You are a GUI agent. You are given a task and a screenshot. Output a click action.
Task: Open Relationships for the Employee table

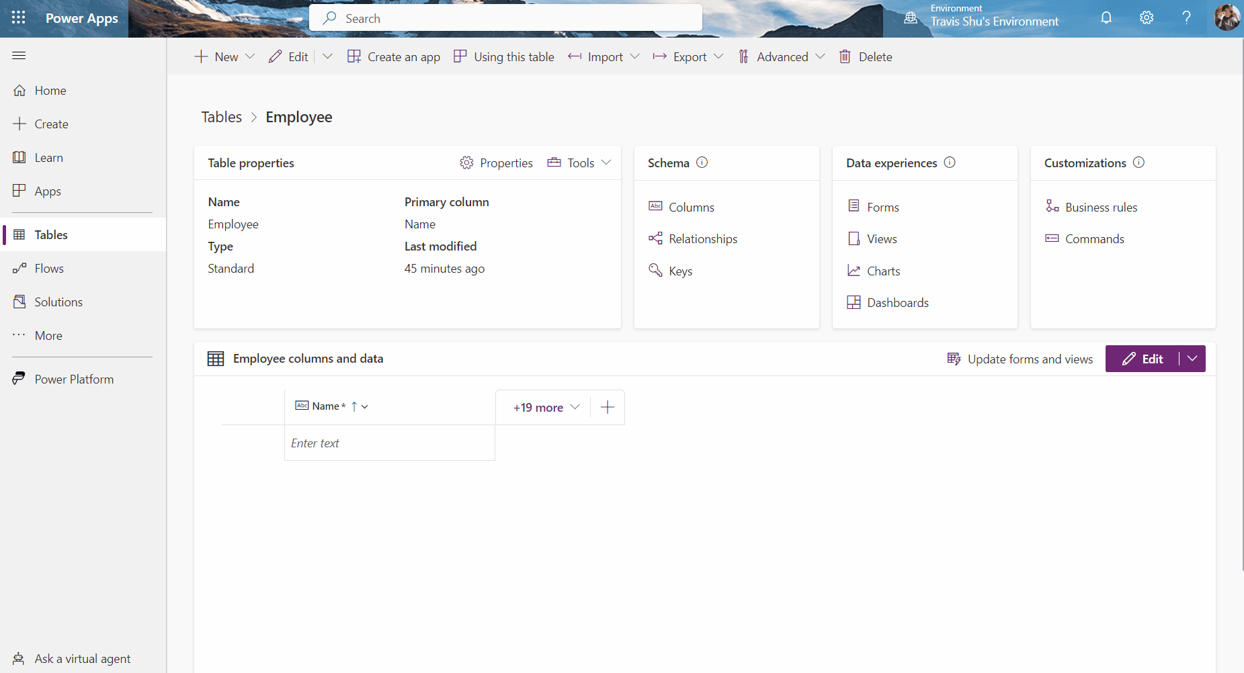pyautogui.click(x=703, y=238)
